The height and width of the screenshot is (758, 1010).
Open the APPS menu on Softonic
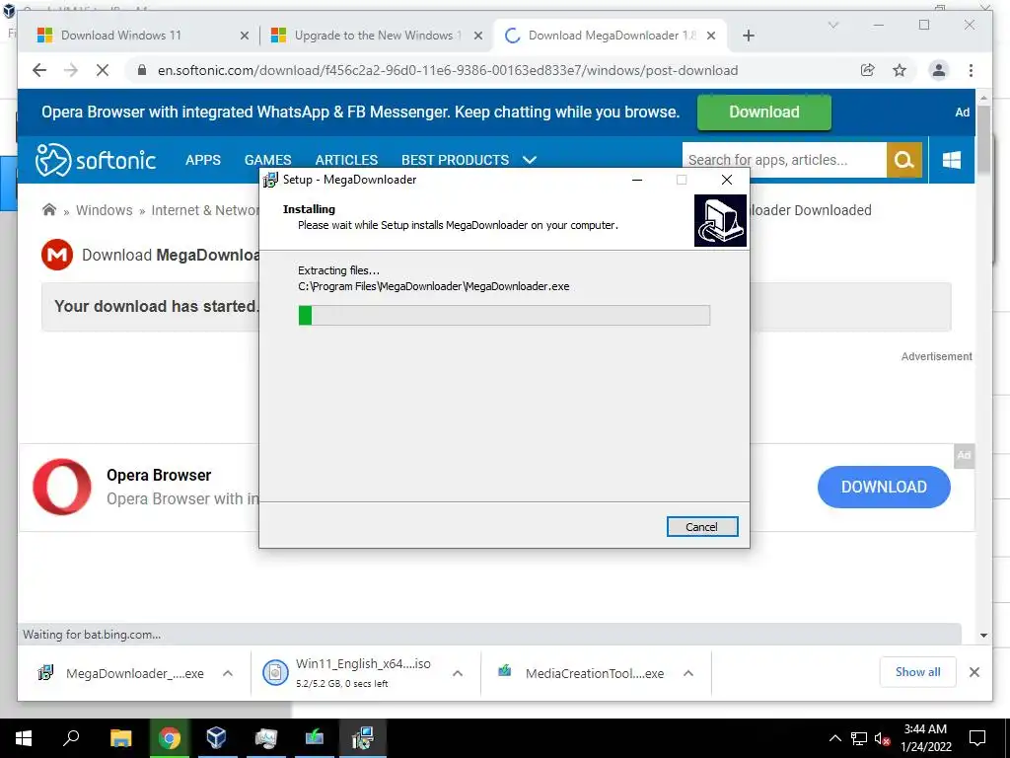[x=203, y=160]
